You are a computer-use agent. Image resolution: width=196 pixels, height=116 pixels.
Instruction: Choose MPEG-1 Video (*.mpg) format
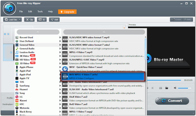pos(103,113)
